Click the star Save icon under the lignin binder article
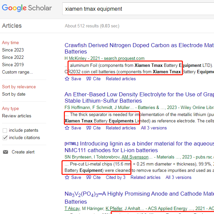 point(67,177)
